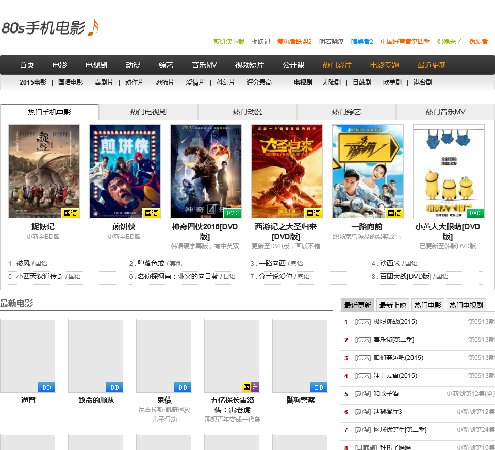495x450 pixels.
Task: Open 日韩剧 in sub navigation
Action: point(362,82)
